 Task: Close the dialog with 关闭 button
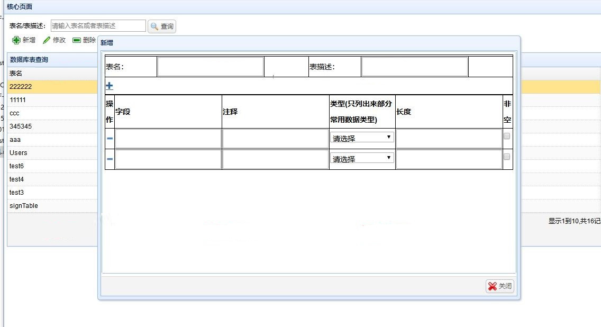click(x=500, y=286)
